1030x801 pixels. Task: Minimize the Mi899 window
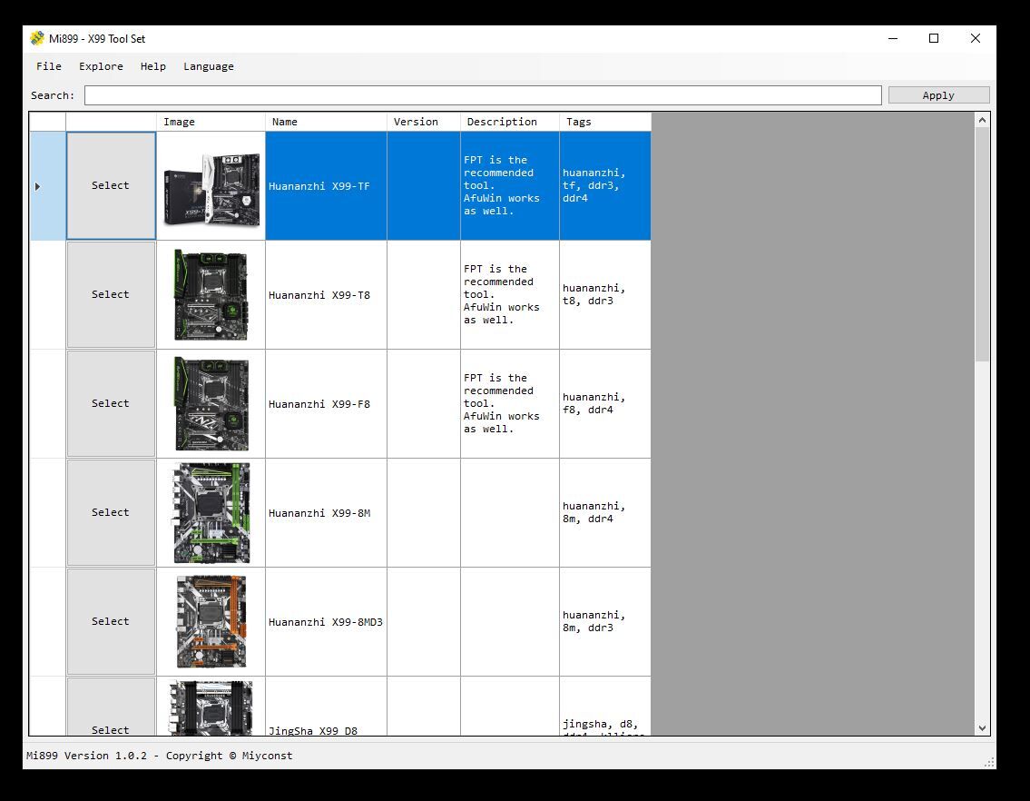[893, 39]
